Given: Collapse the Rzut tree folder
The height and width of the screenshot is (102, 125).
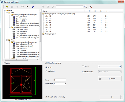Looking at the screenshot, I should coord(7,13).
